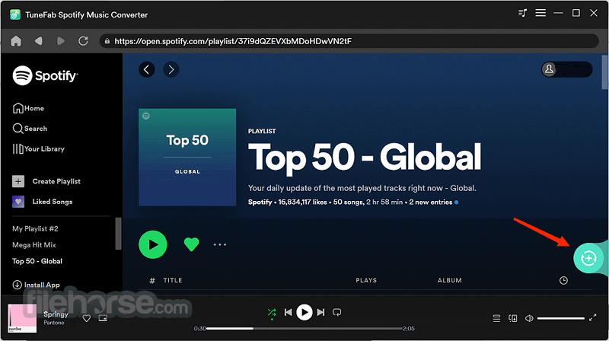The height and width of the screenshot is (341, 609).
Task: Toggle shuffle playback
Action: tap(272, 312)
